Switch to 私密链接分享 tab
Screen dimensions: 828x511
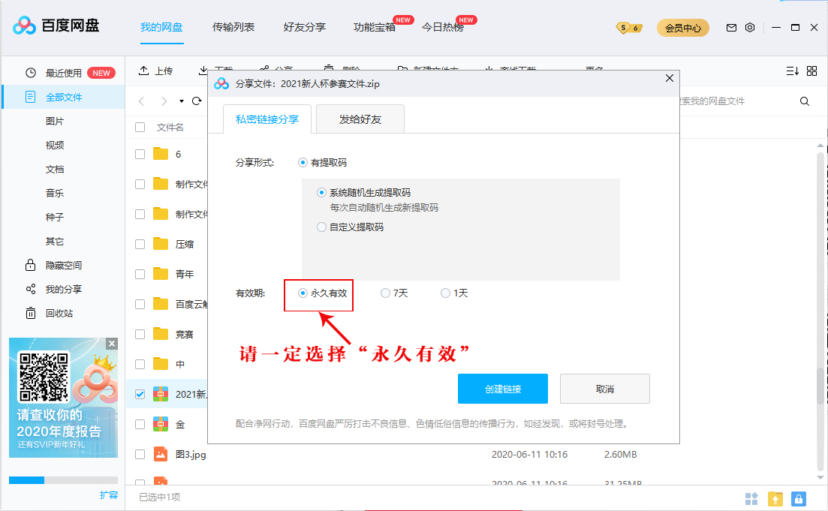267,119
